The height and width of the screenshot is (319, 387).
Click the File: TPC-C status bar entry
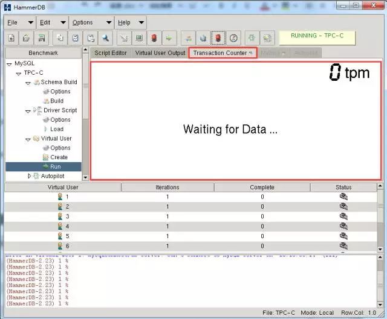click(x=279, y=312)
